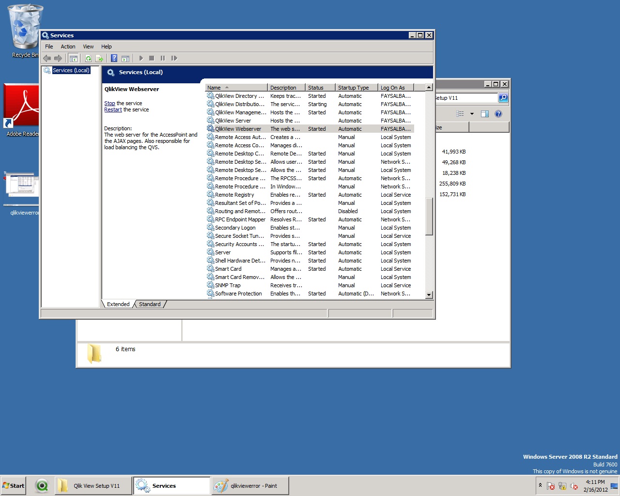Sort by the Log On As column header
Screen dimensions: 620x496
(x=396, y=88)
